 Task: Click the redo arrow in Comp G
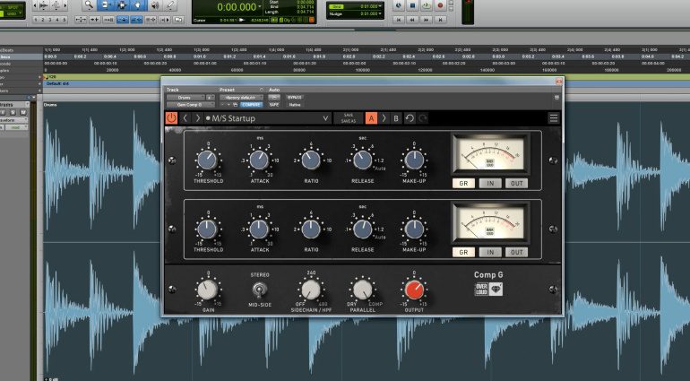point(422,118)
